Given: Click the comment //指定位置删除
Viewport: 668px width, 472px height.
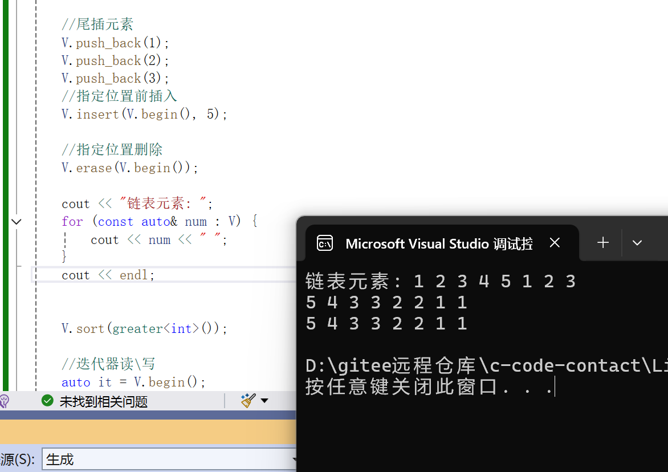Looking at the screenshot, I should tap(112, 149).
